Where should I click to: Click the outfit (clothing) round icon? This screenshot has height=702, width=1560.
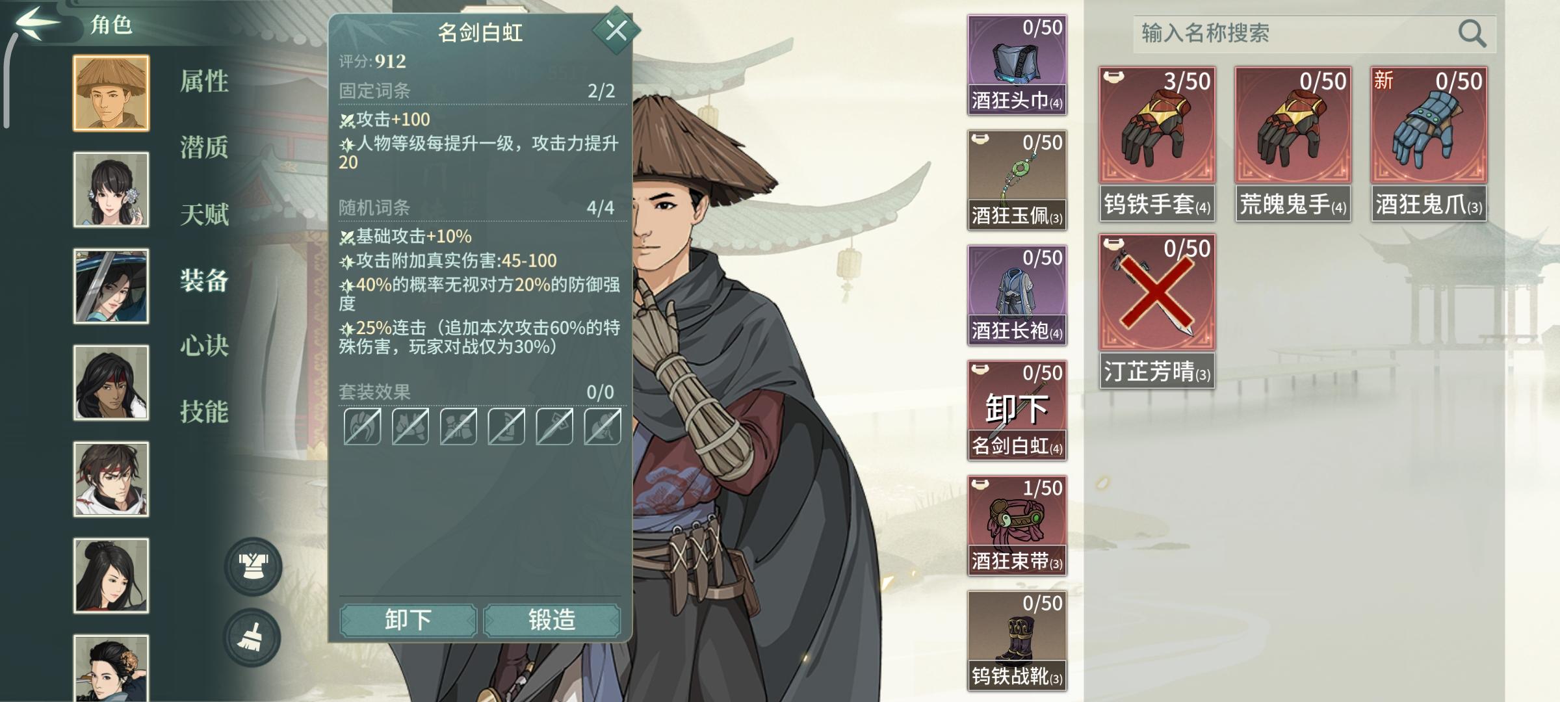253,567
